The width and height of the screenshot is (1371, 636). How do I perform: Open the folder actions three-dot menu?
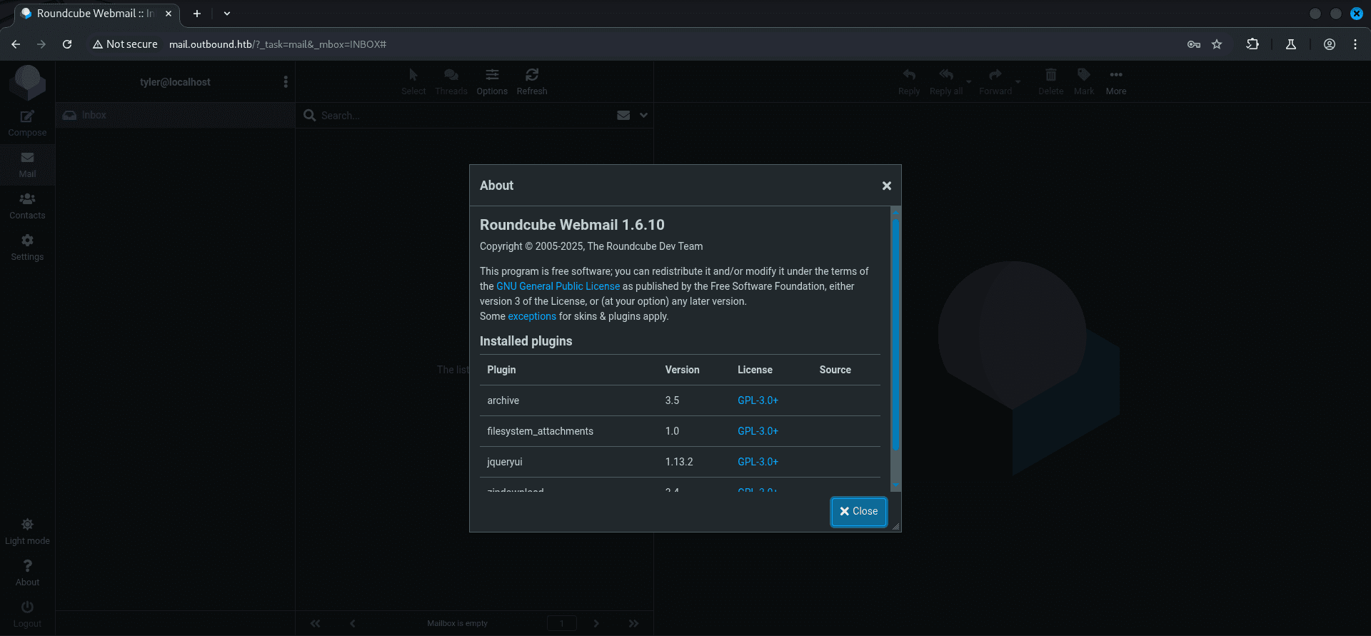[286, 82]
